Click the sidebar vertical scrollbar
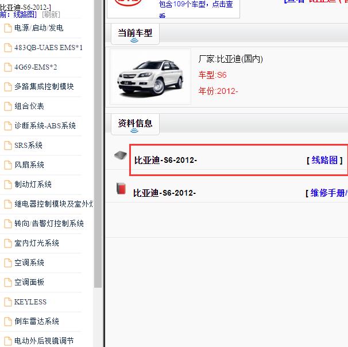This screenshot has width=348, height=347. coord(98,144)
